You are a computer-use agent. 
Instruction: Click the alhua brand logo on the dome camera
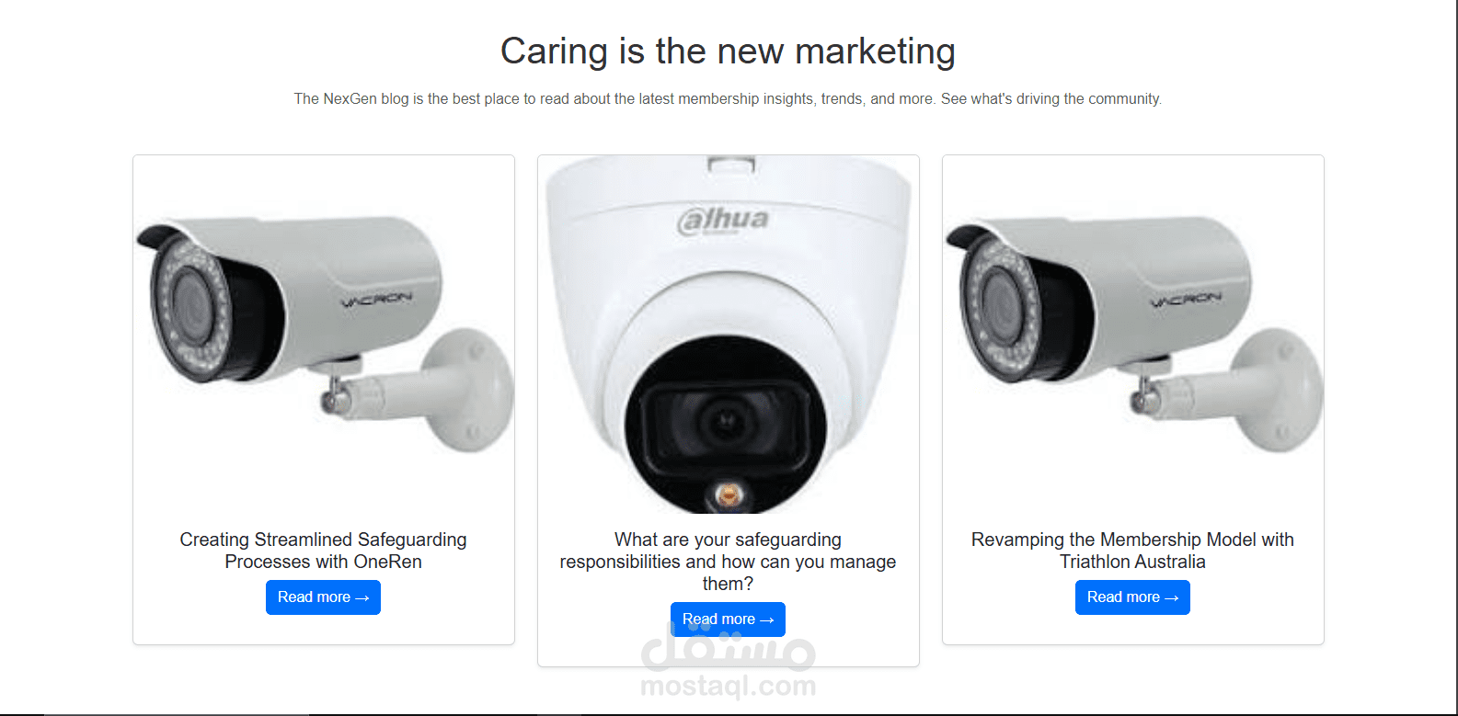point(722,220)
